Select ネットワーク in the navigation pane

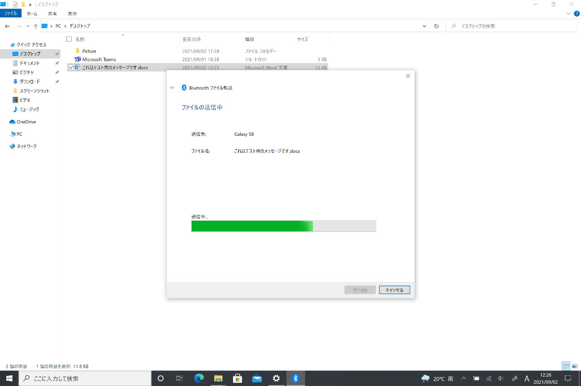[27, 147]
